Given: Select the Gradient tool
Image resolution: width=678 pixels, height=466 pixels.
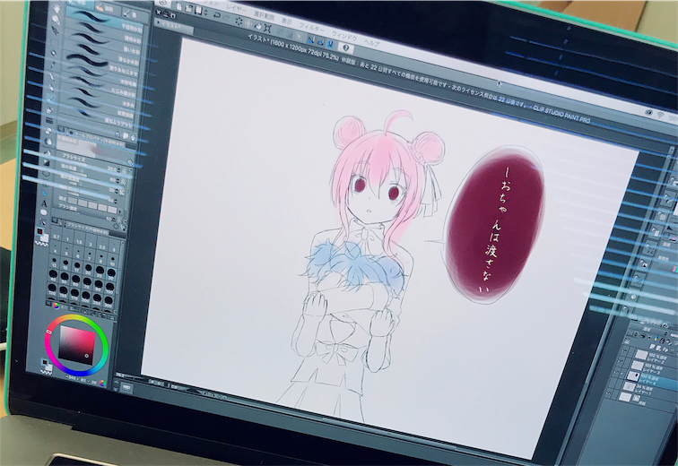Looking at the screenshot, I should pos(47,162).
